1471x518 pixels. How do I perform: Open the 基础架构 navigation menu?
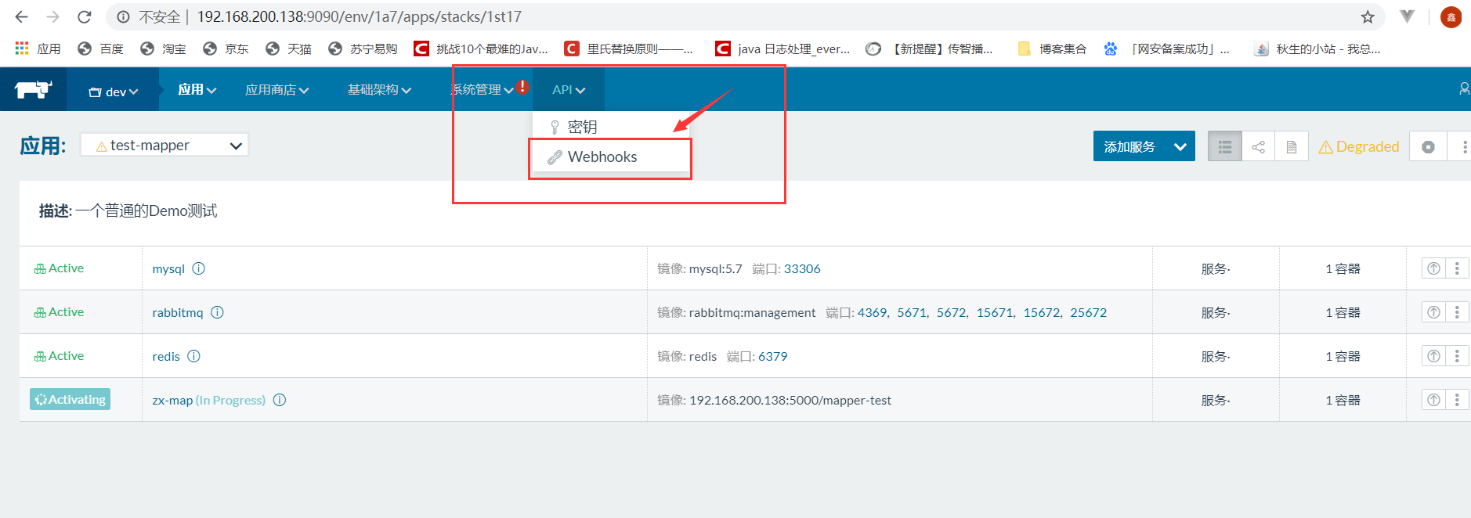379,90
